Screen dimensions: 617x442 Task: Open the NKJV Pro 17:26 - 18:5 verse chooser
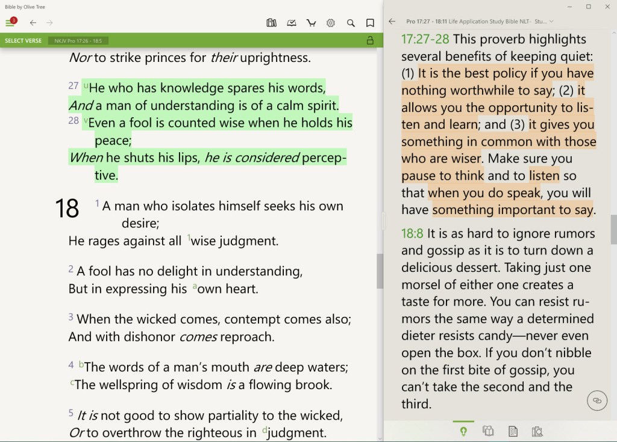pos(78,41)
